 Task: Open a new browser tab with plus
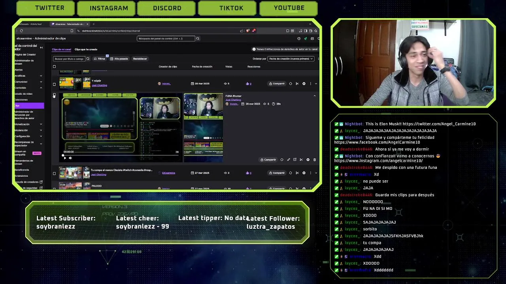pyautogui.click(x=93, y=24)
